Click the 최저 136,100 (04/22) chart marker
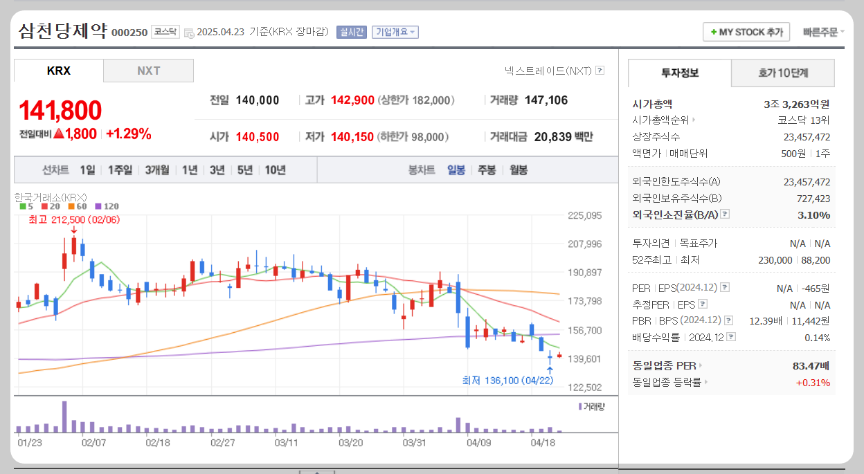 tap(507, 380)
